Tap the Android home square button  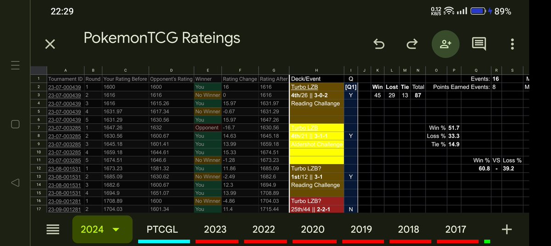15,124
